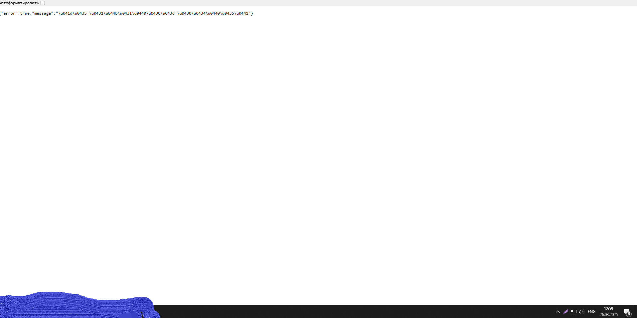Click the "error" key in the JSON

click(9, 13)
